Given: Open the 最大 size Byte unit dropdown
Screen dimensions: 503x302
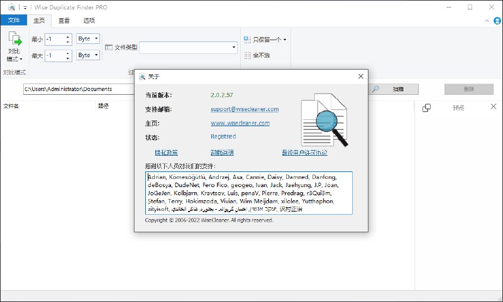Looking at the screenshot, I should click(88, 55).
